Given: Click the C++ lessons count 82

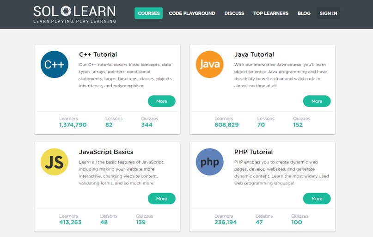Looking at the screenshot, I should point(109,125).
